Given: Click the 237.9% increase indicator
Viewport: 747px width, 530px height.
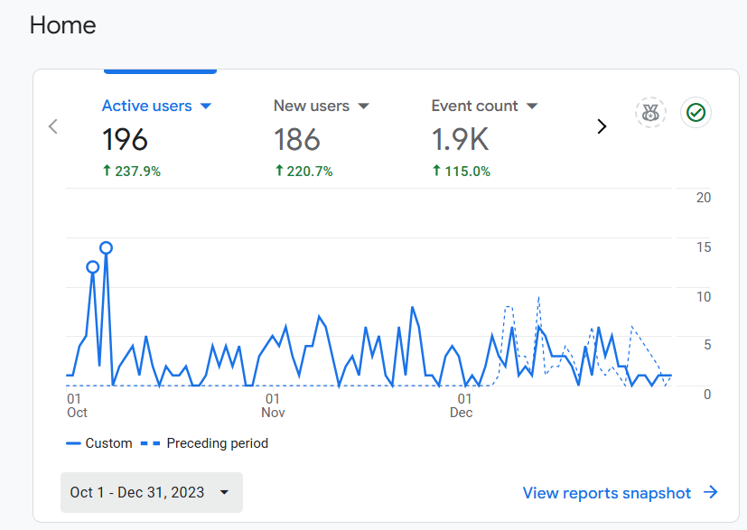Looking at the screenshot, I should click(132, 171).
